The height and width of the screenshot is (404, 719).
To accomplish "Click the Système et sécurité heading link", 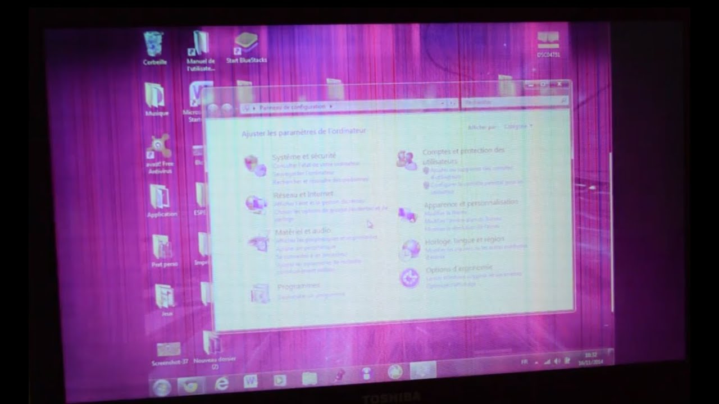I will pos(304,157).
